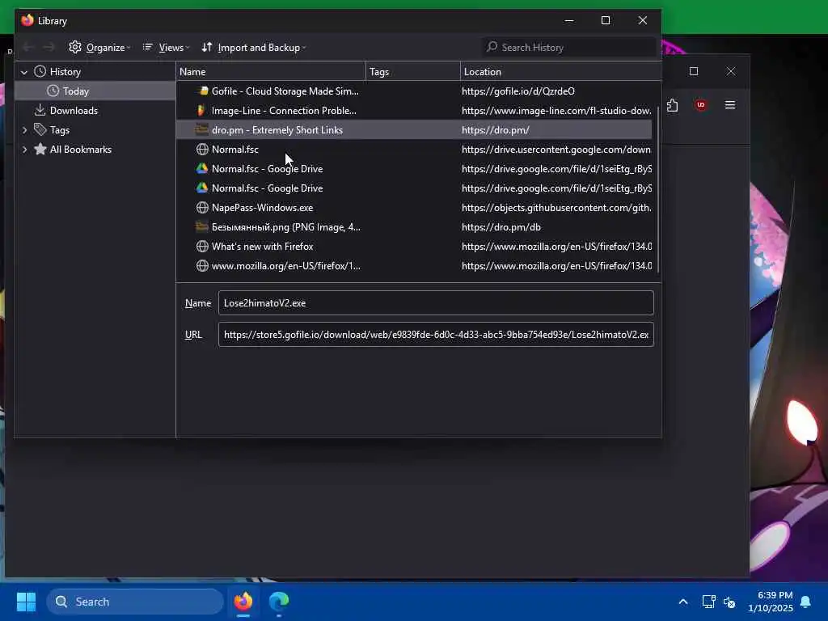
Task: Select What's new with Firefox entry
Action: 414,247
